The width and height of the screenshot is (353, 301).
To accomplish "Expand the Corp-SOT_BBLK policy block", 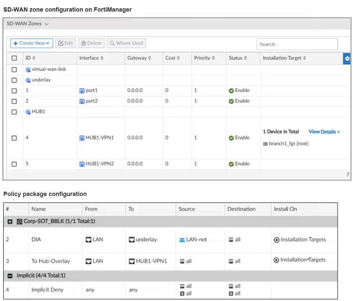I will pyautogui.click(x=10, y=222).
